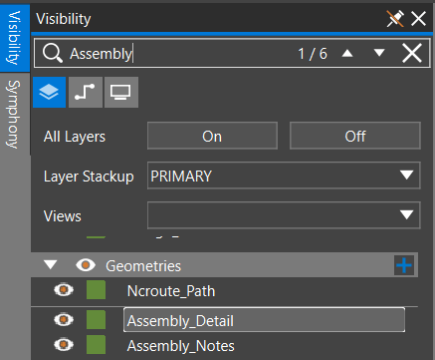The image size is (435, 360).
Task: Go to previous search result arrow
Action: (347, 53)
